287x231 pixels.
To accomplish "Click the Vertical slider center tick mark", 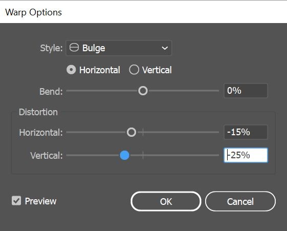I will [143, 155].
